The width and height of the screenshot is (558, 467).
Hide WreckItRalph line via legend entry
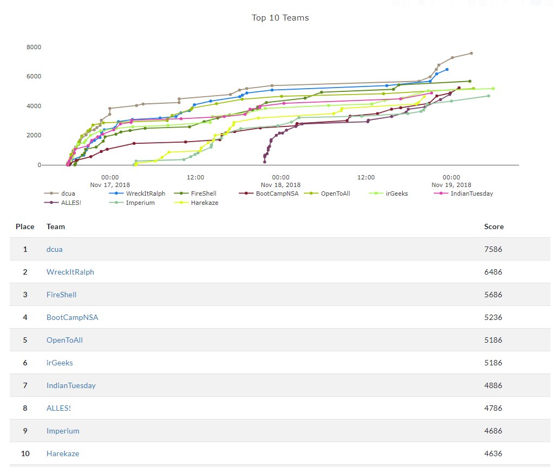click(137, 194)
